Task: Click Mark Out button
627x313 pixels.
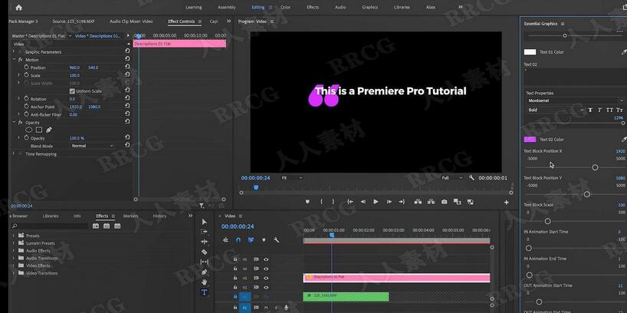Action: [333, 202]
